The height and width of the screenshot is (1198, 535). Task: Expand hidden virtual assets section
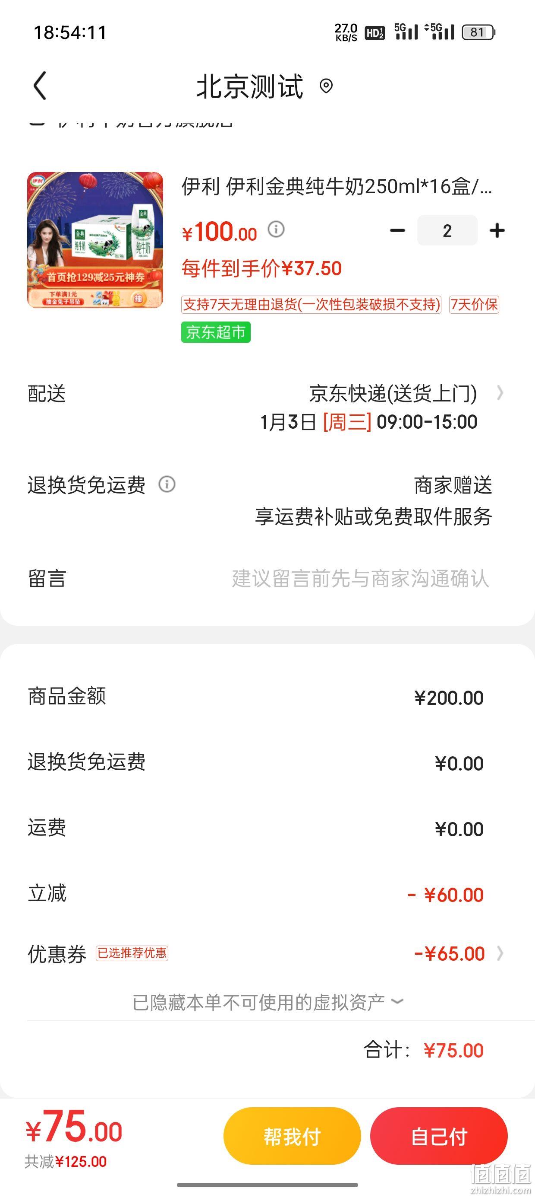(267, 1003)
